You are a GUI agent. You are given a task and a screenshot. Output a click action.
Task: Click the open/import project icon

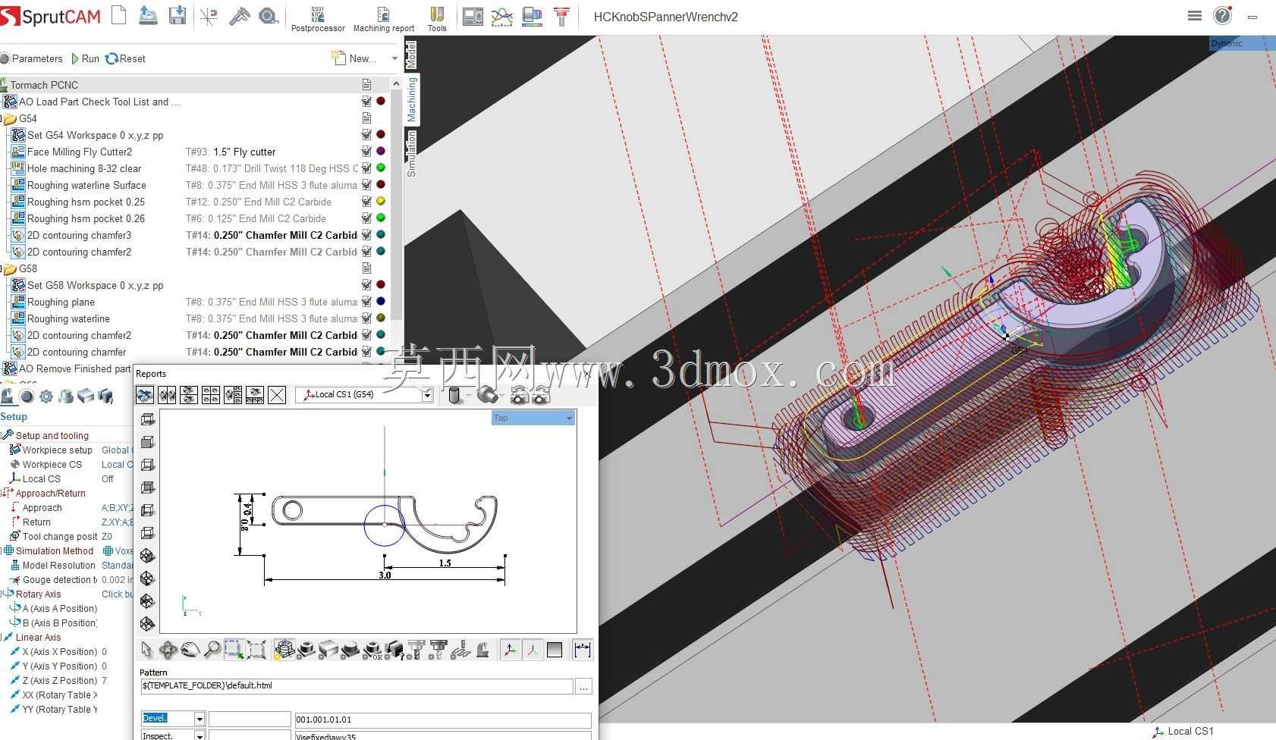click(148, 15)
